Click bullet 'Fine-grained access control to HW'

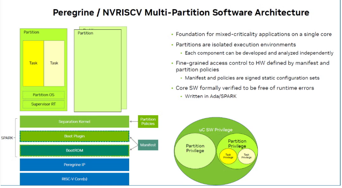click(x=252, y=66)
